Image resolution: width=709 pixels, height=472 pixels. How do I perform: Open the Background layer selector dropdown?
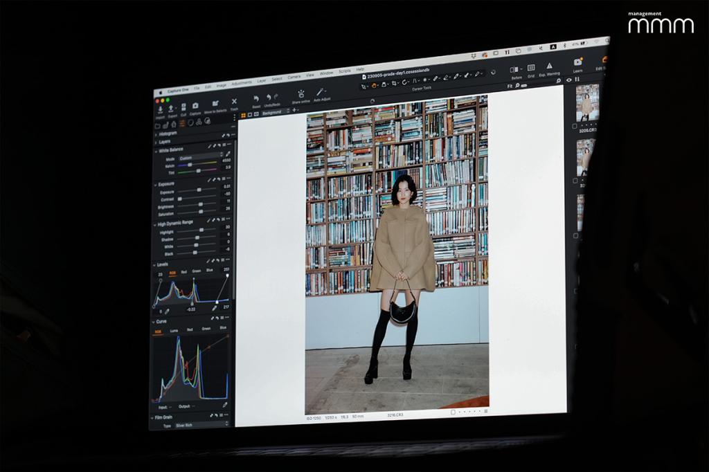tap(276, 112)
